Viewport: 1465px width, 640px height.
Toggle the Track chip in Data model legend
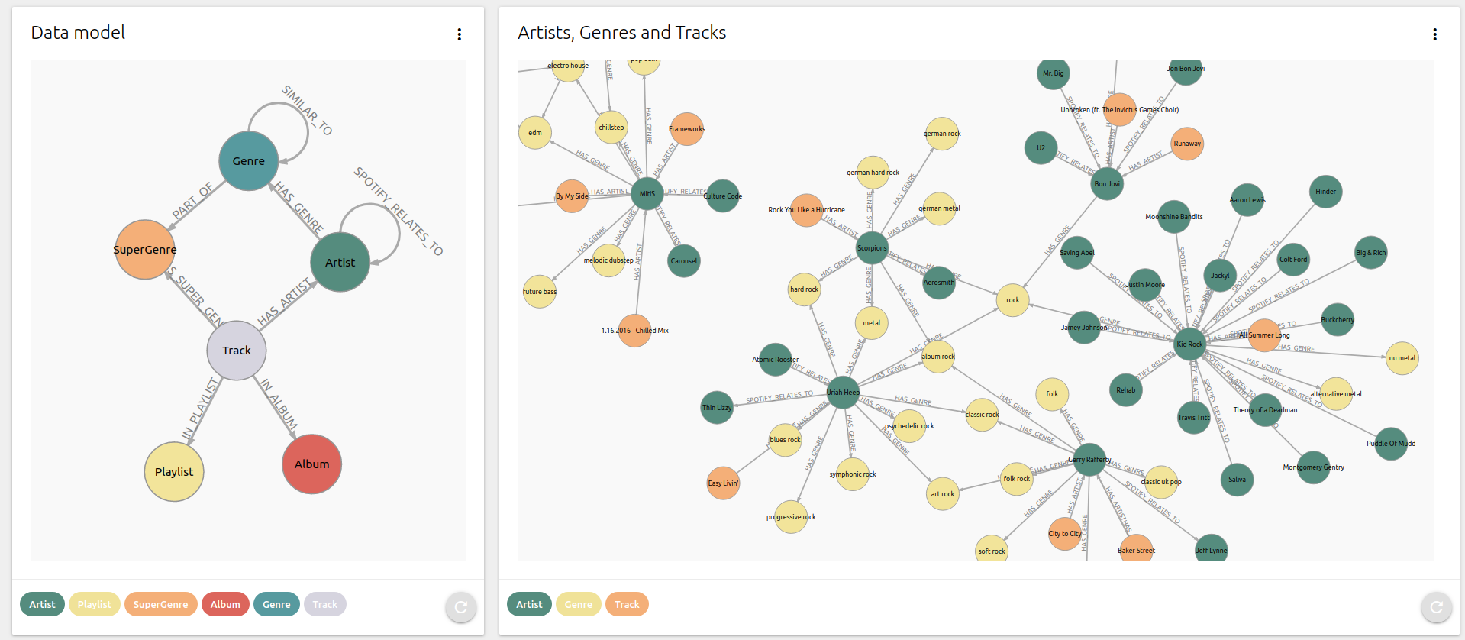(x=324, y=604)
